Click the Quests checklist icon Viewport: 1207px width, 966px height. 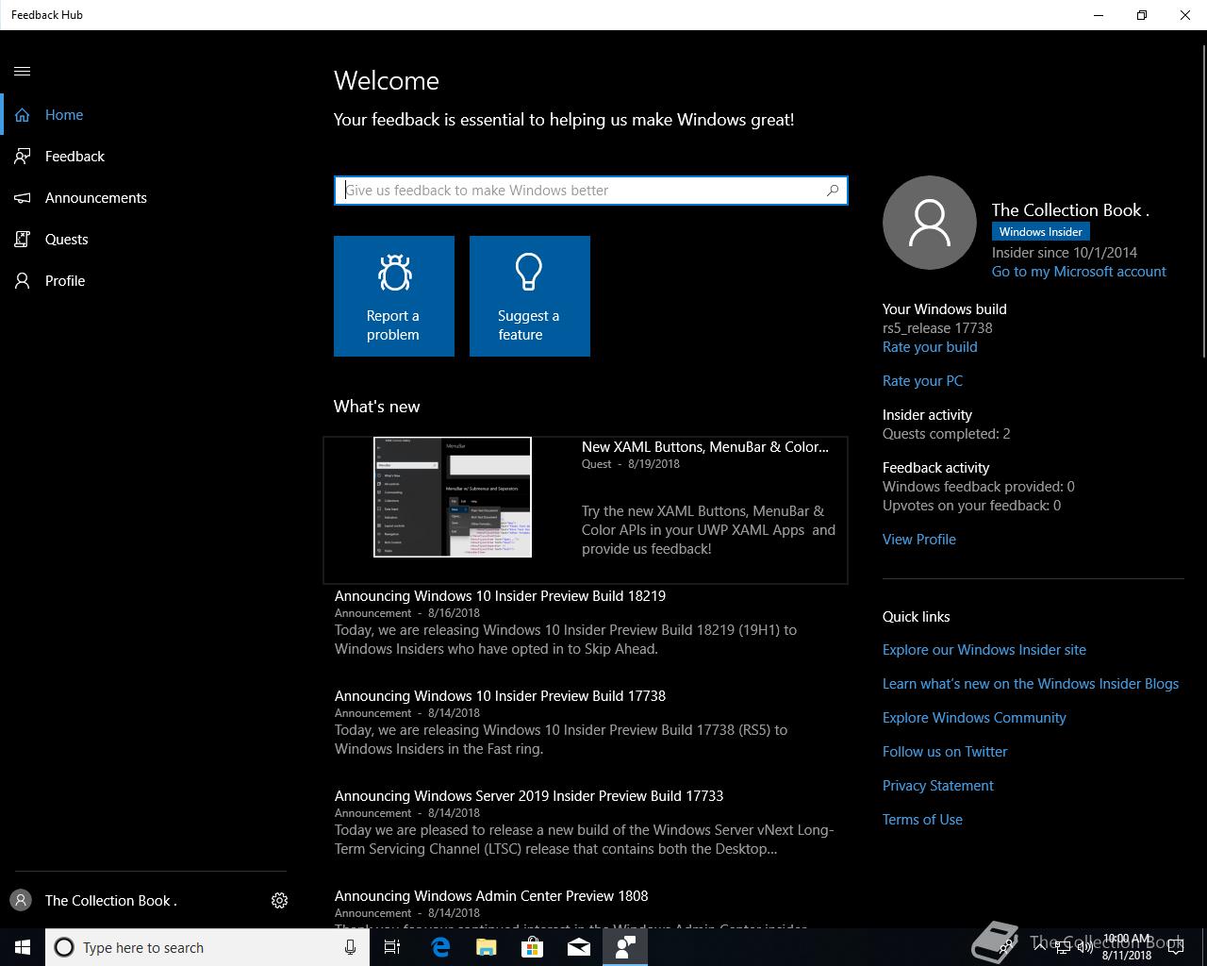pos(23,240)
